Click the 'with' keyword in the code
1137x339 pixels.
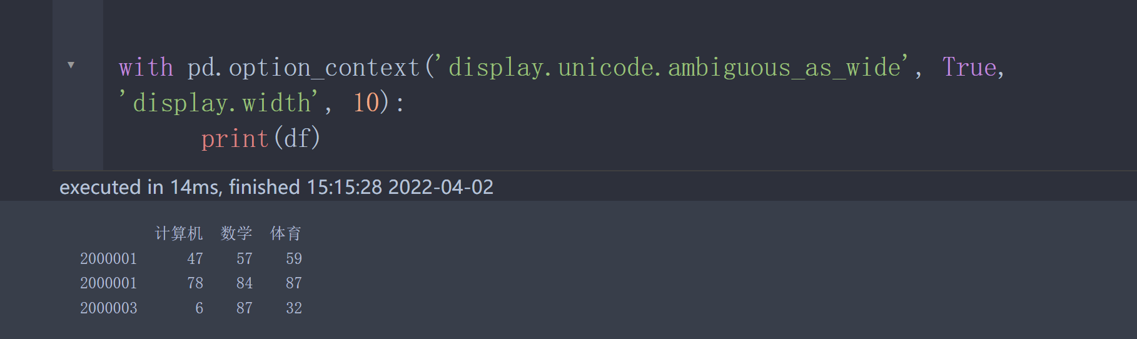pyautogui.click(x=146, y=67)
